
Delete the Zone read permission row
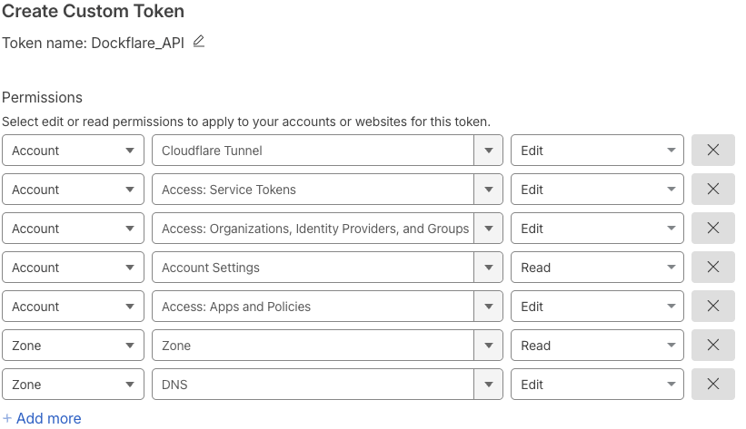(712, 346)
